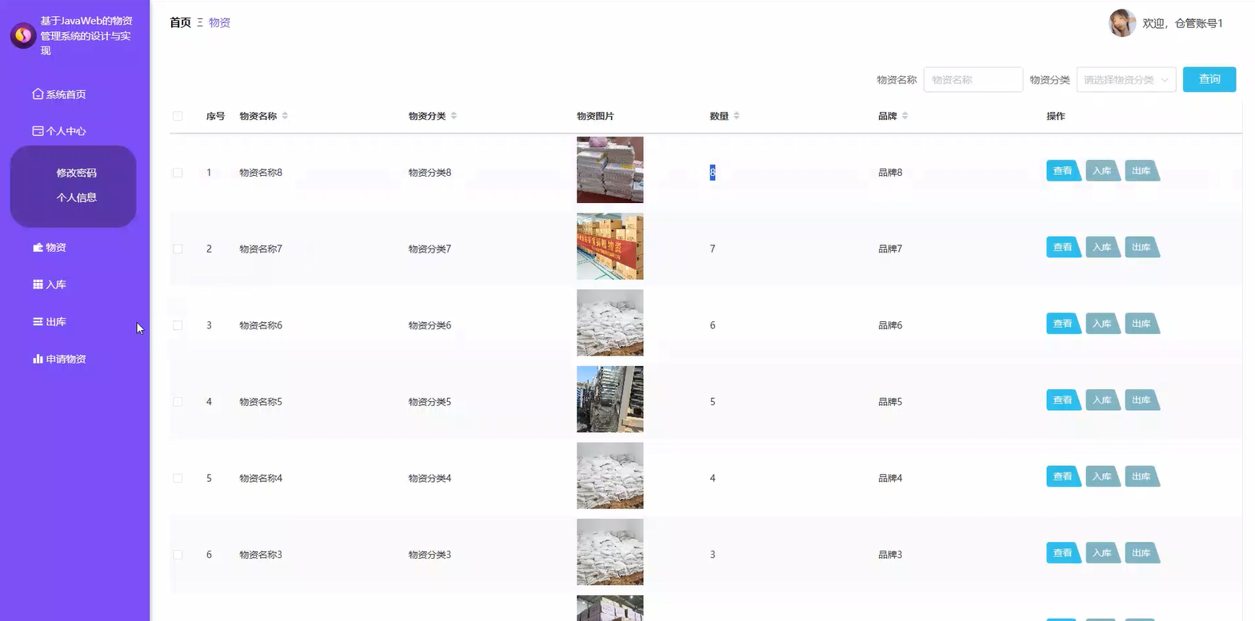
Task: Sort by 数量 column arrows
Action: click(x=737, y=116)
